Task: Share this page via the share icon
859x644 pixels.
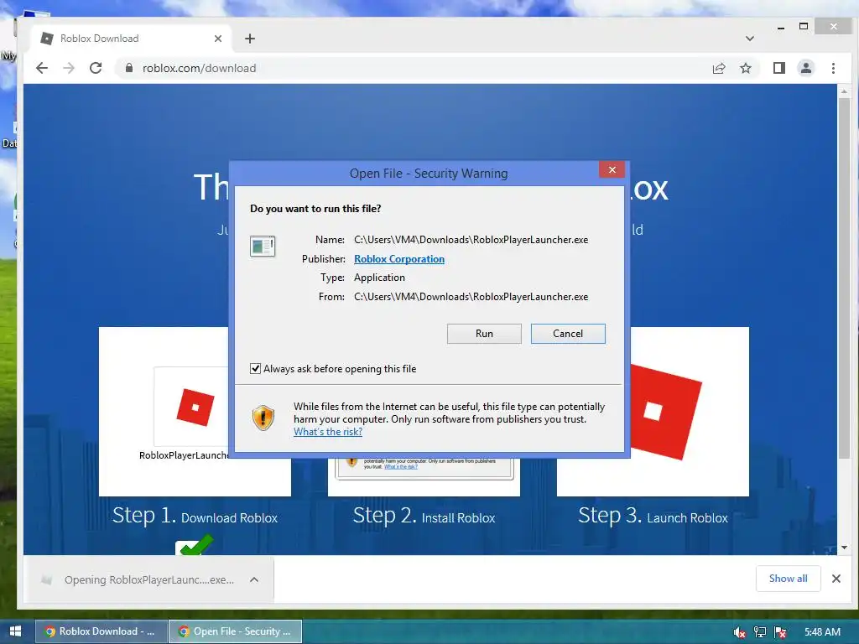Action: click(x=719, y=68)
